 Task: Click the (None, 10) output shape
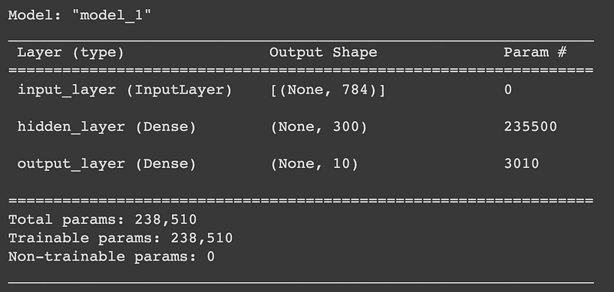(x=314, y=163)
